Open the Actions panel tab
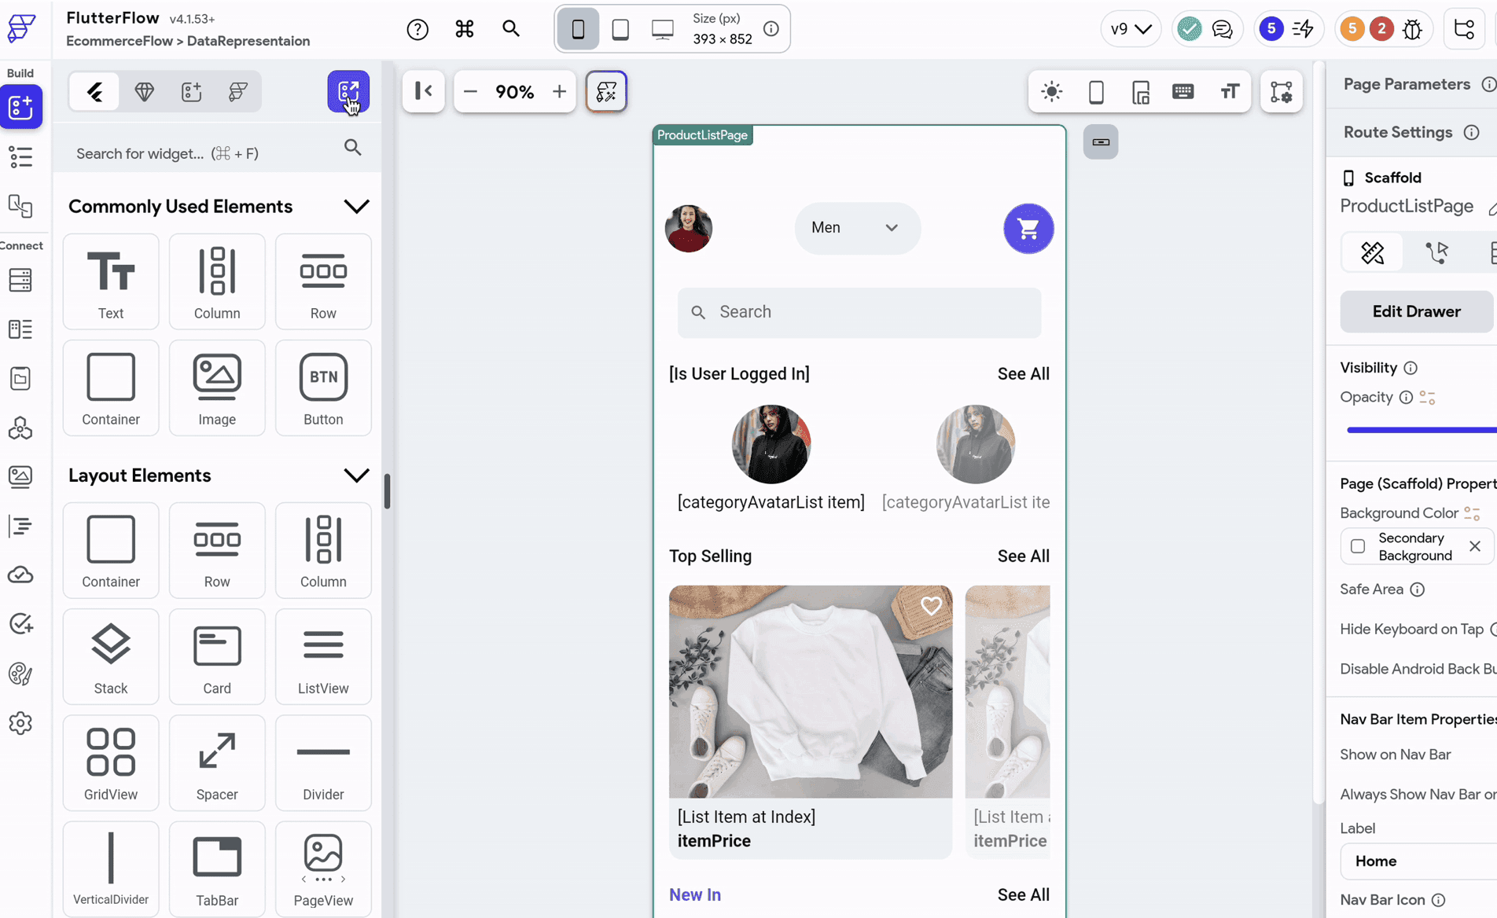 [x=1436, y=252]
